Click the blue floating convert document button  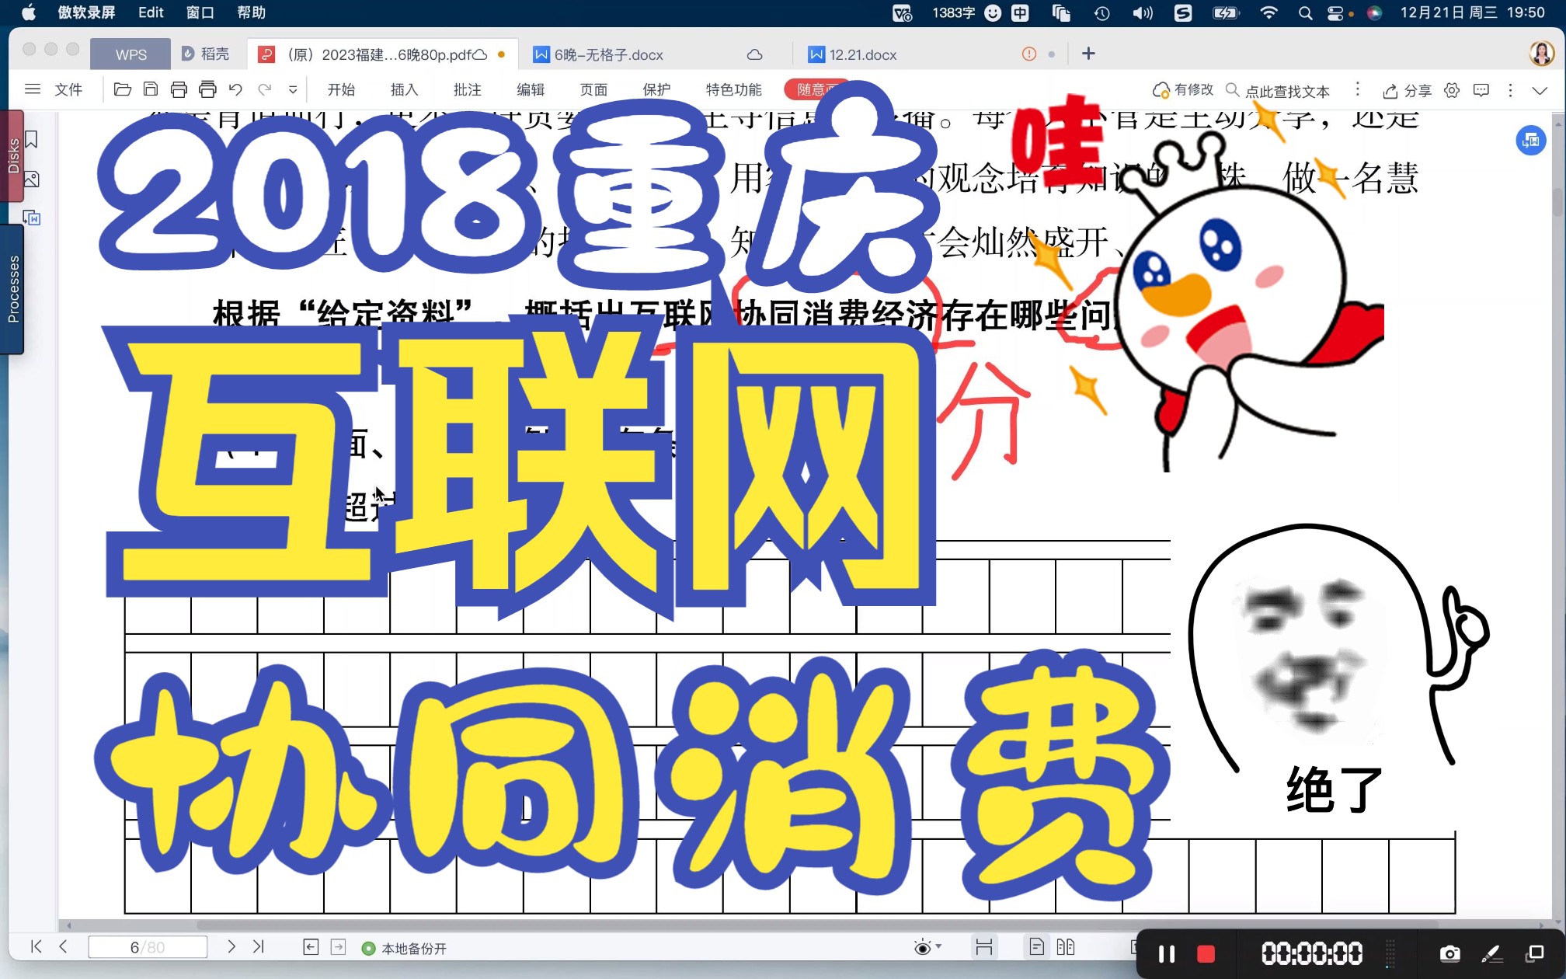click(1531, 141)
